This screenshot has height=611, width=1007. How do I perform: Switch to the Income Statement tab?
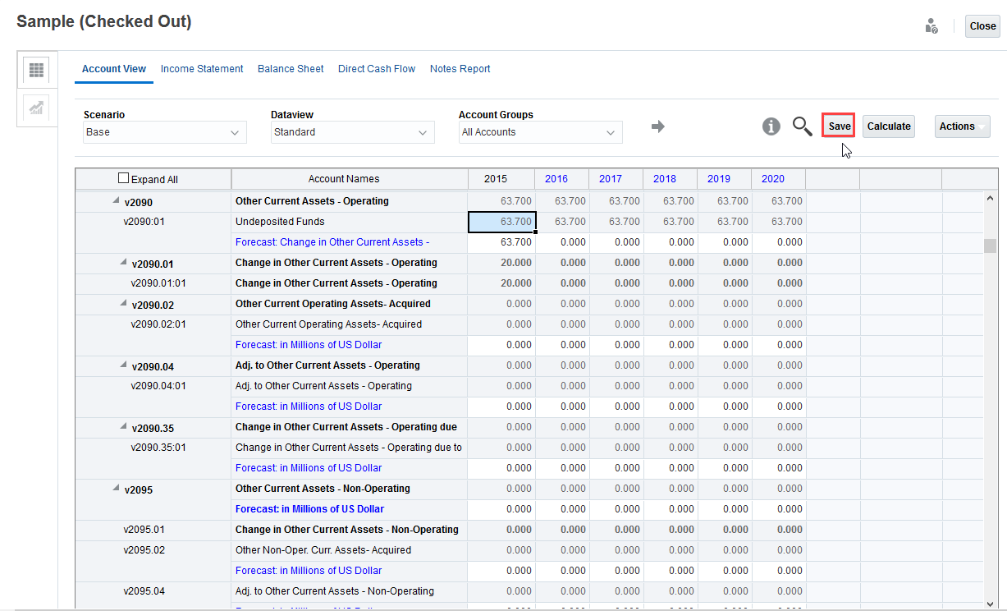tap(202, 69)
